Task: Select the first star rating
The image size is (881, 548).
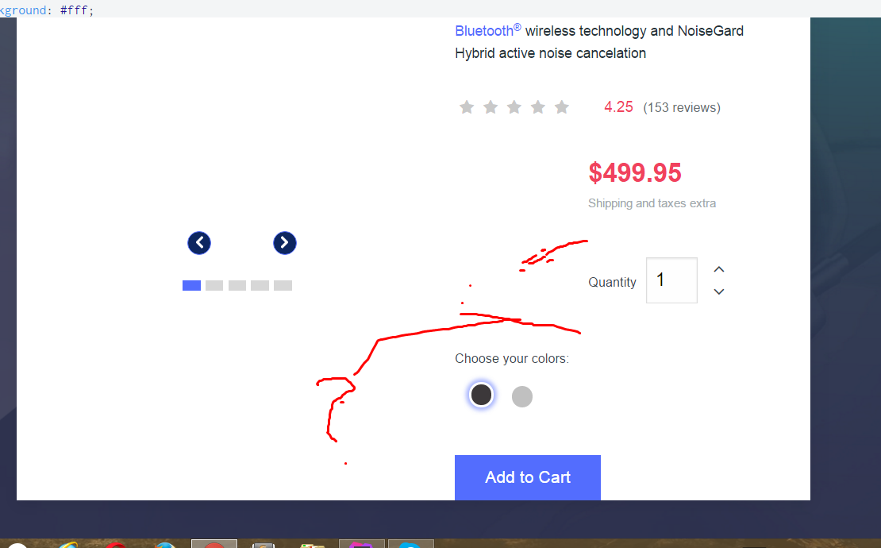Action: tap(467, 106)
